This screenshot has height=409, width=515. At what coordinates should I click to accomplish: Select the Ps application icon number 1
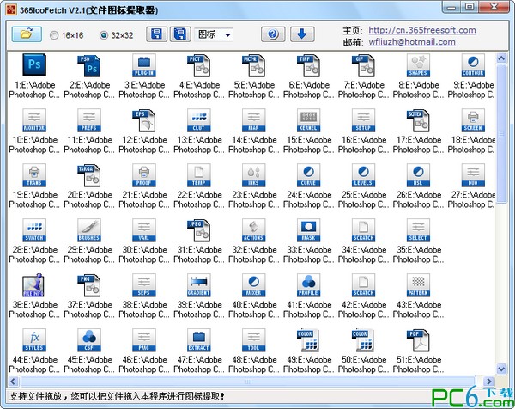click(34, 65)
